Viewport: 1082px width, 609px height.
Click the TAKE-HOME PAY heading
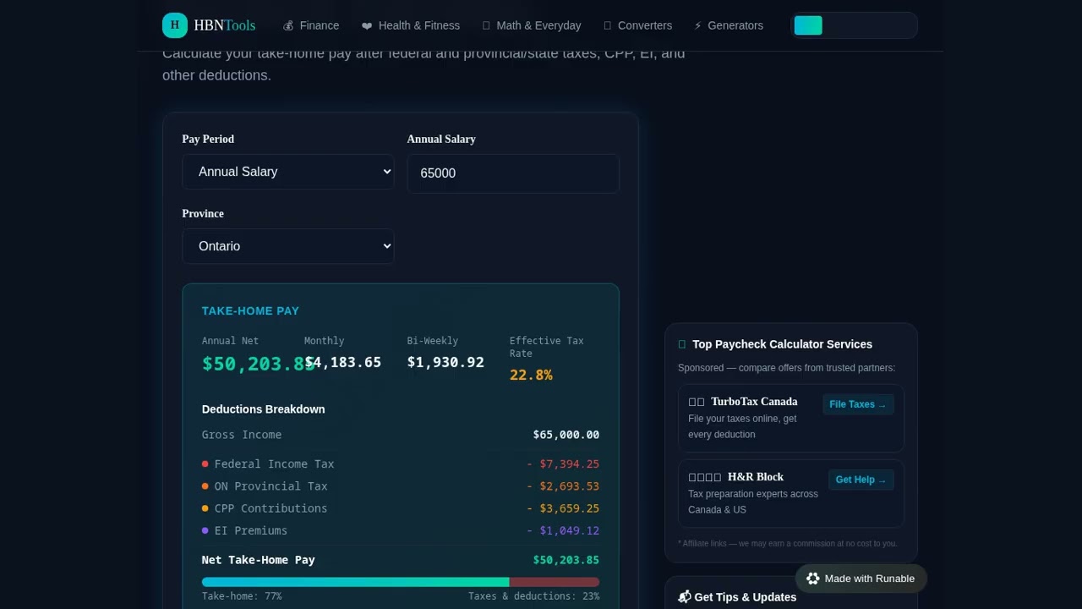click(x=250, y=310)
